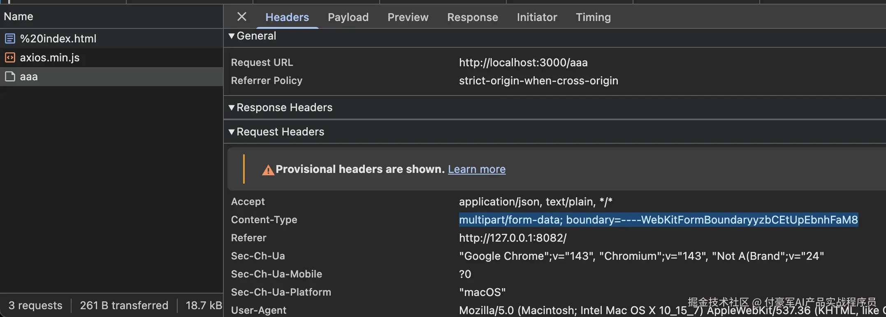Click the ?0 value
Screen dimensions: 886x317
(x=465, y=274)
